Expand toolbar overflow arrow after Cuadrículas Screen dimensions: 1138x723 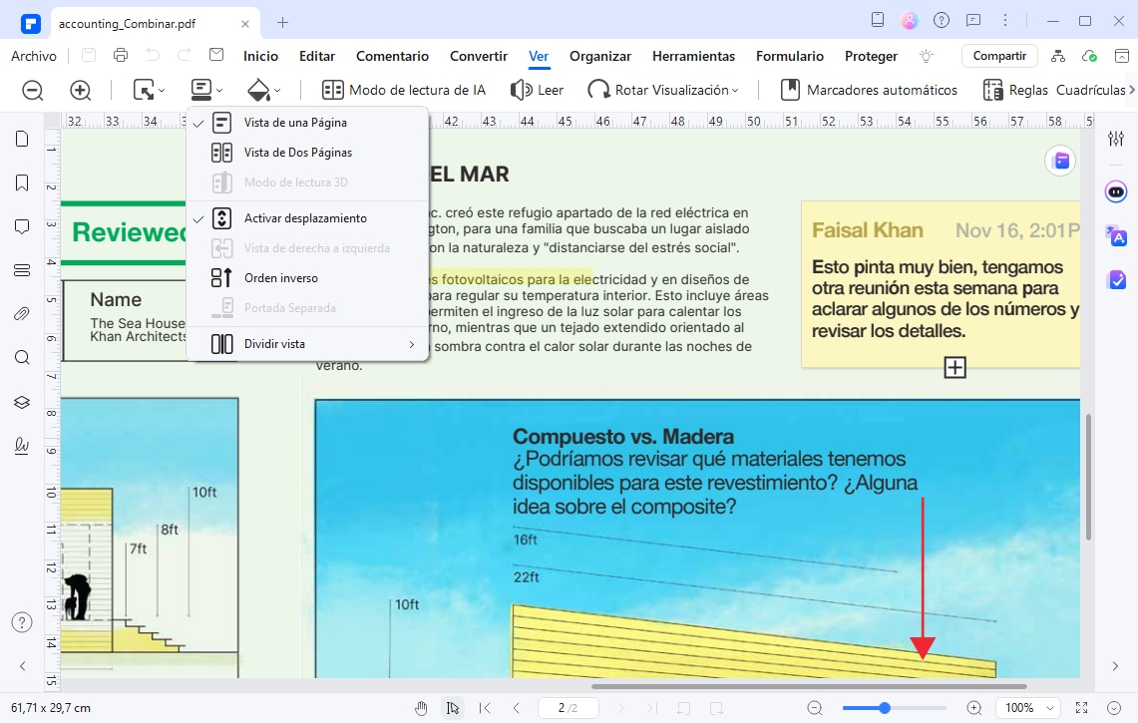[1131, 90]
